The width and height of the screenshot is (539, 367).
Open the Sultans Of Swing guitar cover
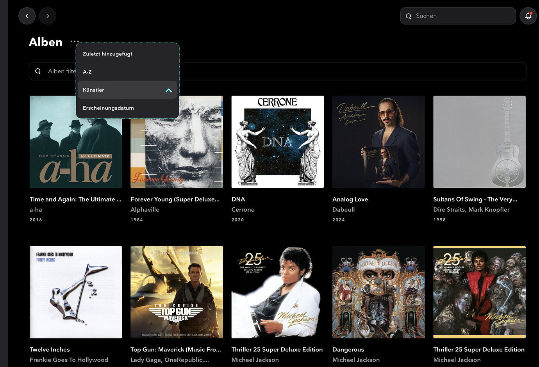(x=479, y=142)
